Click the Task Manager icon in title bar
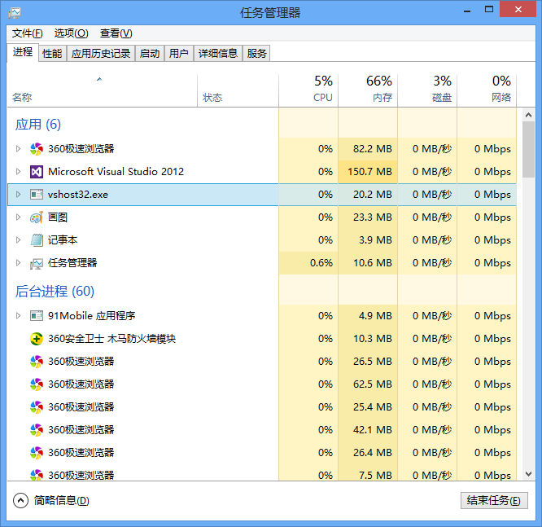542x527 pixels. [x=15, y=13]
